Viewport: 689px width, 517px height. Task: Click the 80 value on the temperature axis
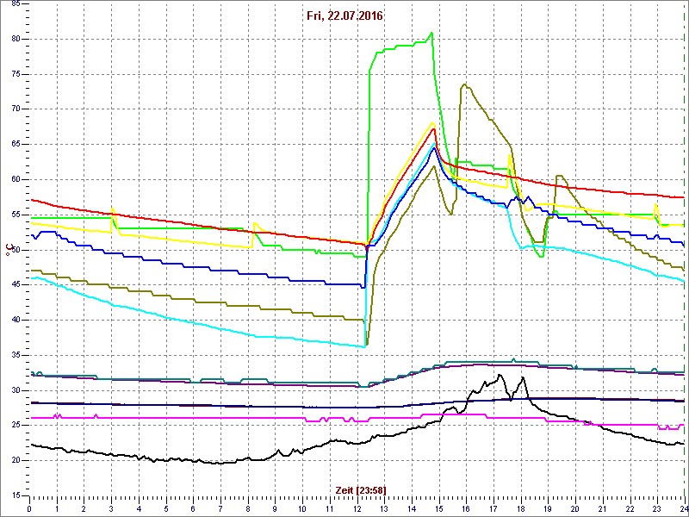pos(15,39)
